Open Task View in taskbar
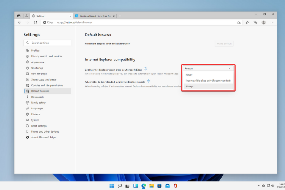This screenshot has width=285, height=190. (127, 186)
